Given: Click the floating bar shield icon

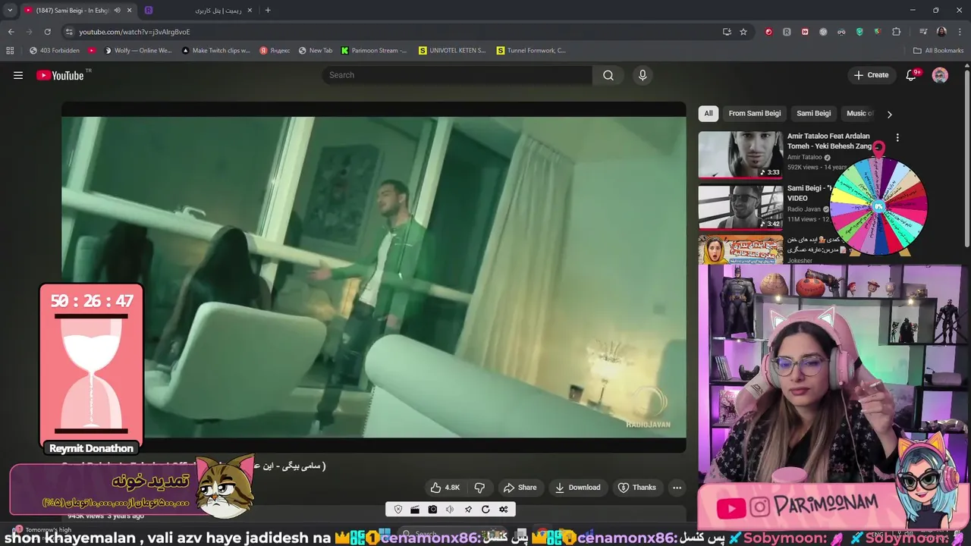Looking at the screenshot, I should tap(398, 510).
